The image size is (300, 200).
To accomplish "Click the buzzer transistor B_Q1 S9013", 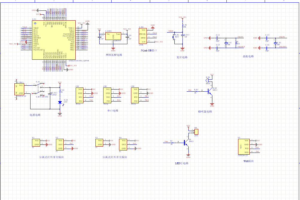I will click(210, 93).
